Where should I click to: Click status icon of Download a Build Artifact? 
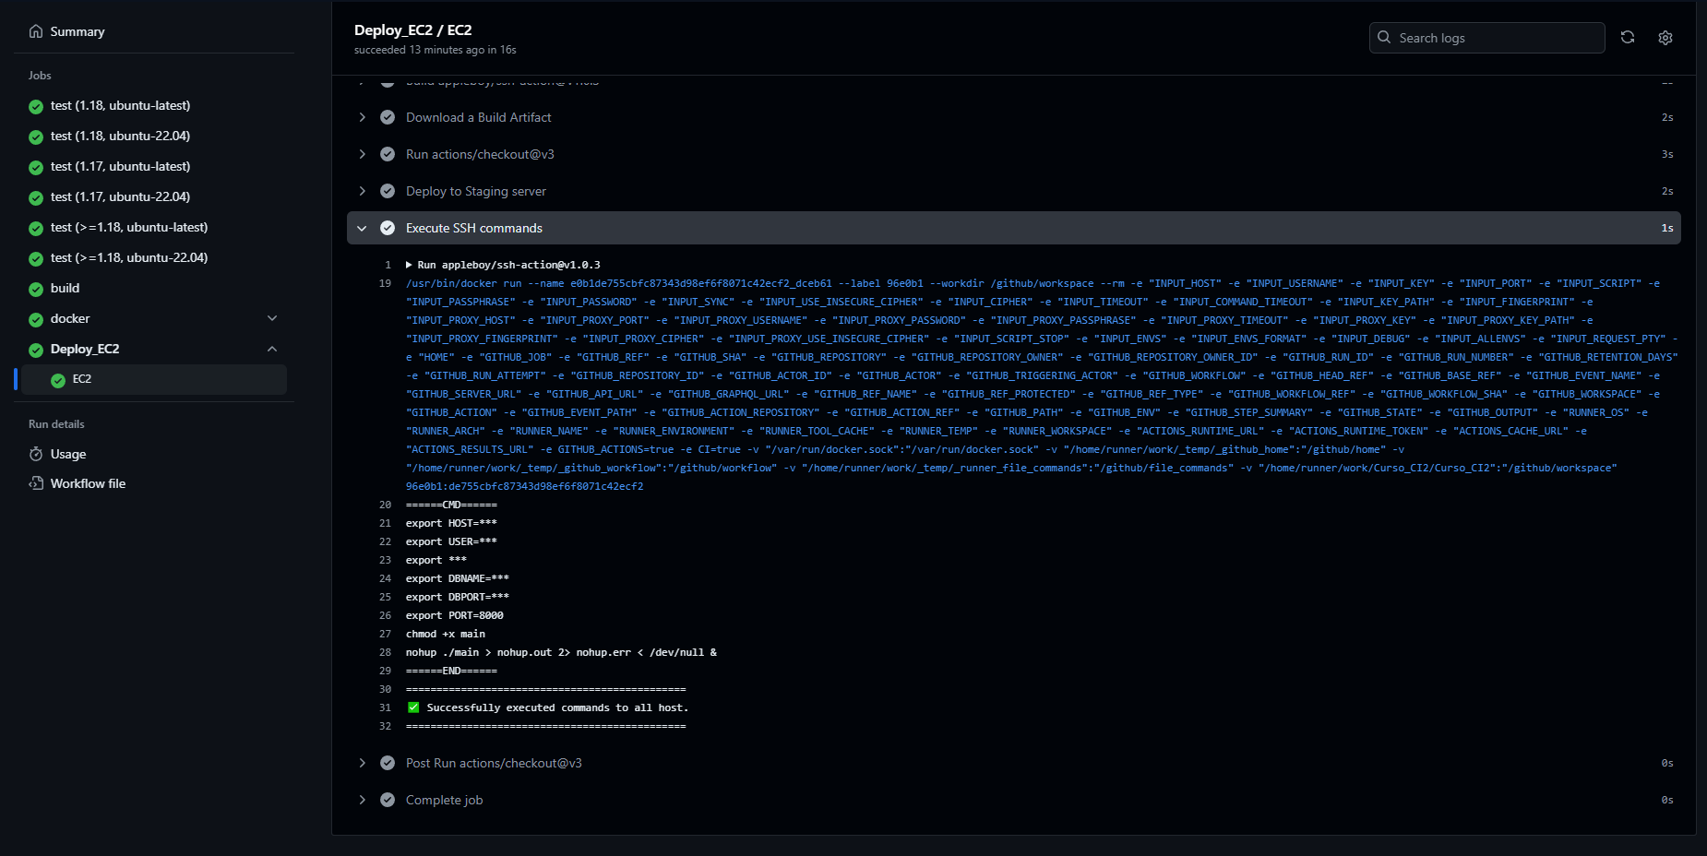[x=388, y=117]
